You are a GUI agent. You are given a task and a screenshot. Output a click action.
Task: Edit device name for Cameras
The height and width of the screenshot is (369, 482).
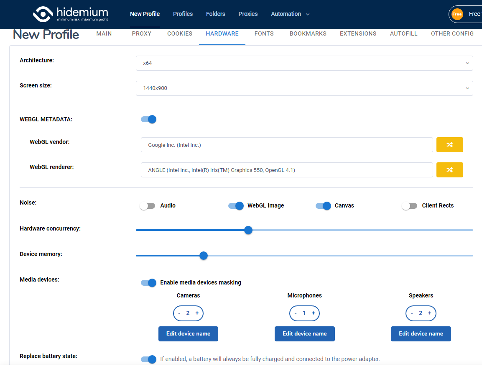pyautogui.click(x=188, y=333)
